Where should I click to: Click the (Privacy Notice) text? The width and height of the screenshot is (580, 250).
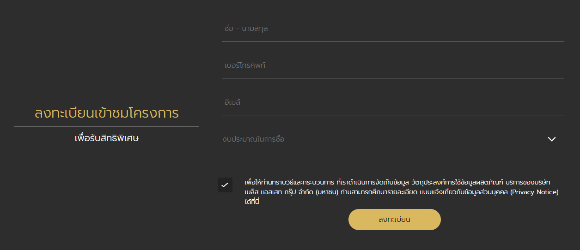(534, 192)
